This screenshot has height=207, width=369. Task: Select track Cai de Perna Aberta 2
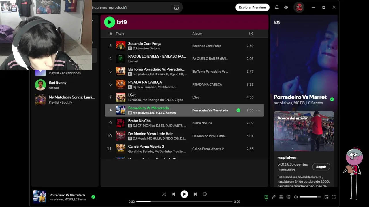[x=146, y=147]
